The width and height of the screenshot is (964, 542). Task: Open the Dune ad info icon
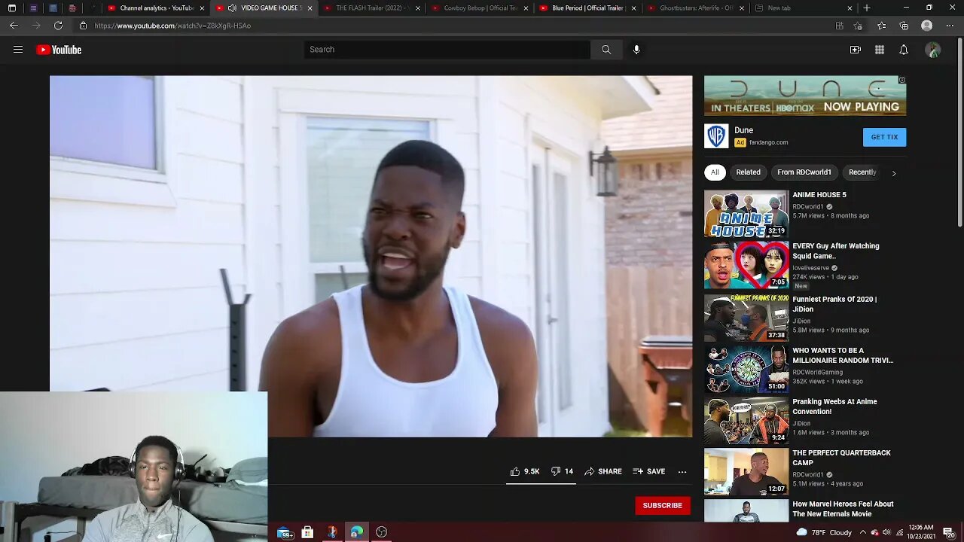pos(902,80)
